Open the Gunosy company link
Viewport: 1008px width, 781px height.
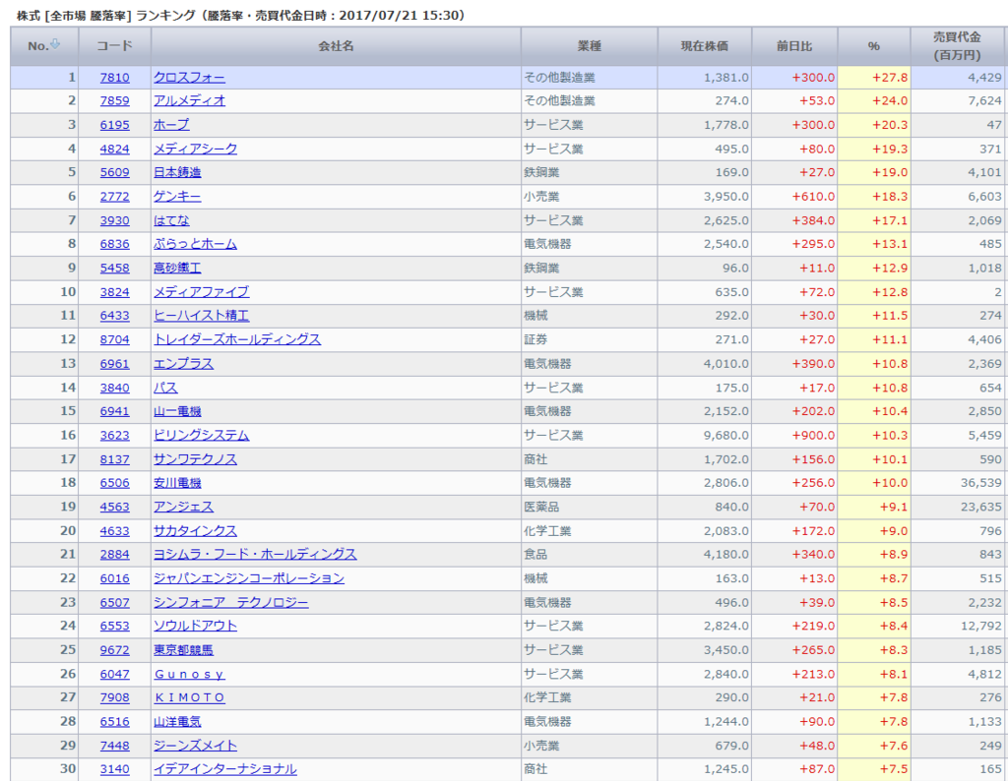pyautogui.click(x=189, y=675)
